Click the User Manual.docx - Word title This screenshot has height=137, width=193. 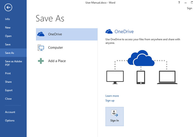pos(100,3)
